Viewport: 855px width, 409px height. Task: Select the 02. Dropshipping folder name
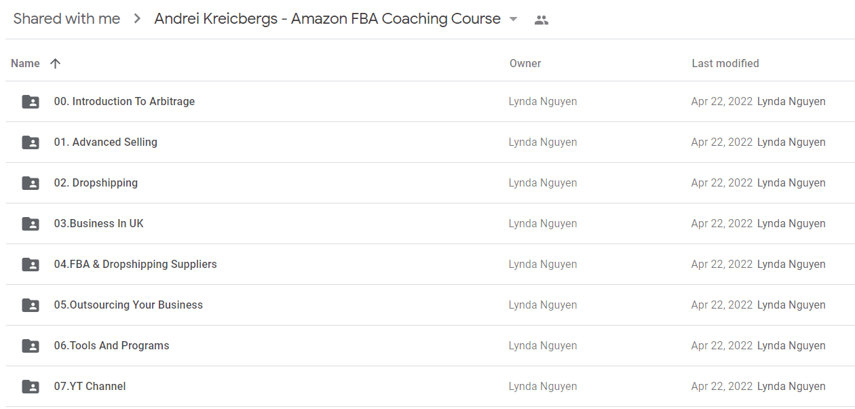[x=96, y=183]
